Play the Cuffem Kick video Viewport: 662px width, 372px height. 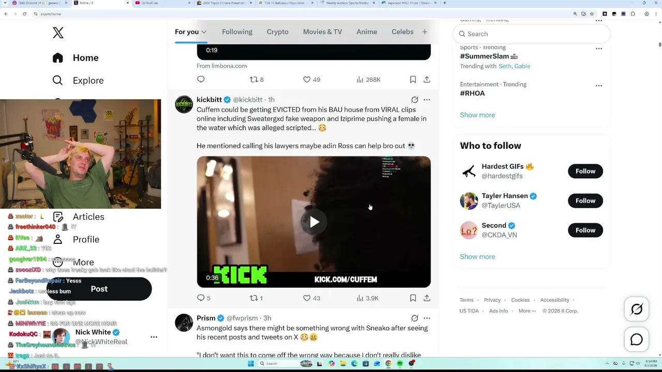click(x=314, y=222)
